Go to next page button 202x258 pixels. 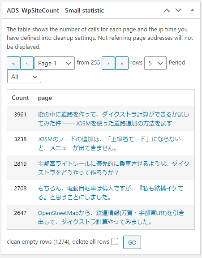coord(108,63)
